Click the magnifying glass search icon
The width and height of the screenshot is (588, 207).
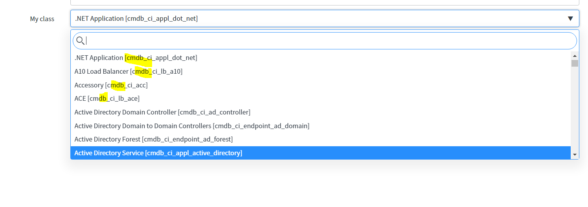point(80,40)
